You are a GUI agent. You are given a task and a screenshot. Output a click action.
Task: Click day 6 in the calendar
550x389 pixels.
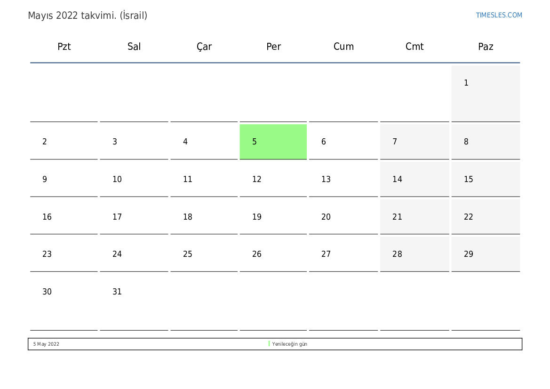click(x=343, y=142)
